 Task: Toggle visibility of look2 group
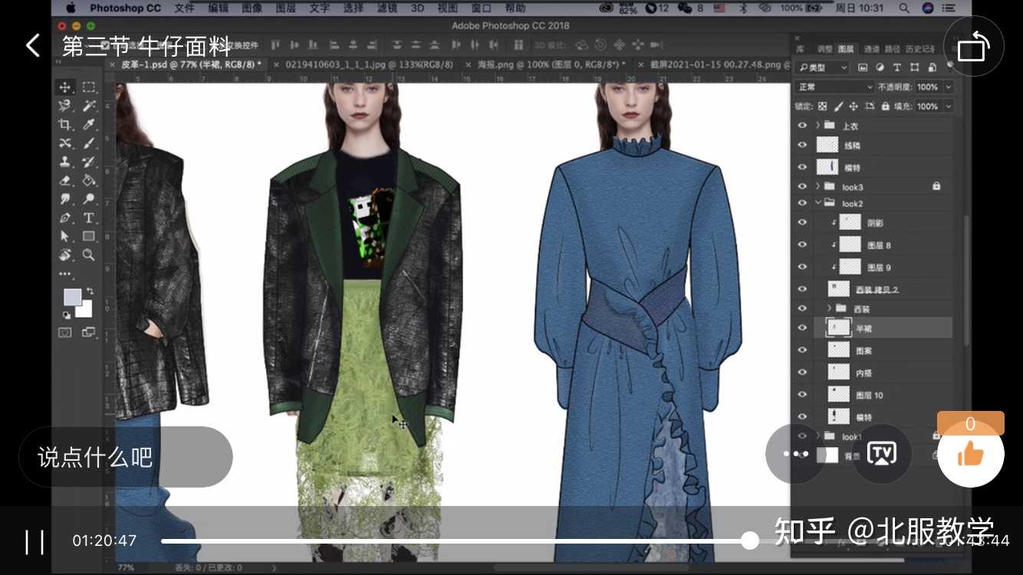click(x=802, y=203)
